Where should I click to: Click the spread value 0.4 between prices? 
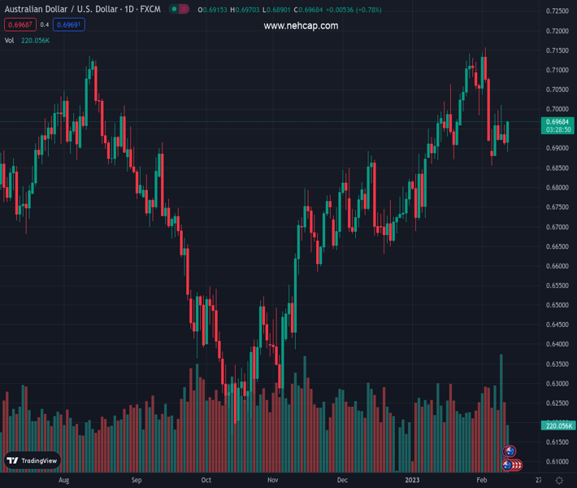[x=45, y=24]
